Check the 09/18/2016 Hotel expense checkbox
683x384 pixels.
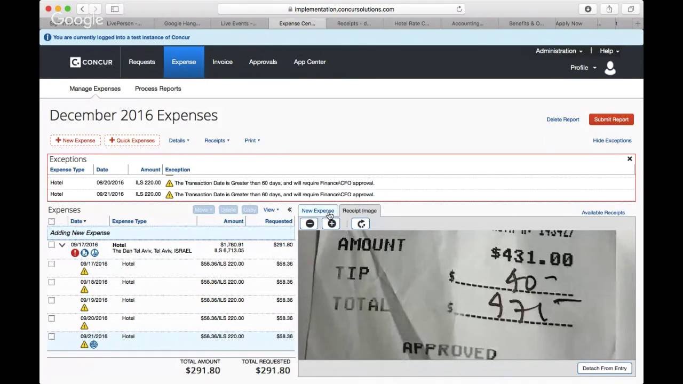click(x=52, y=282)
